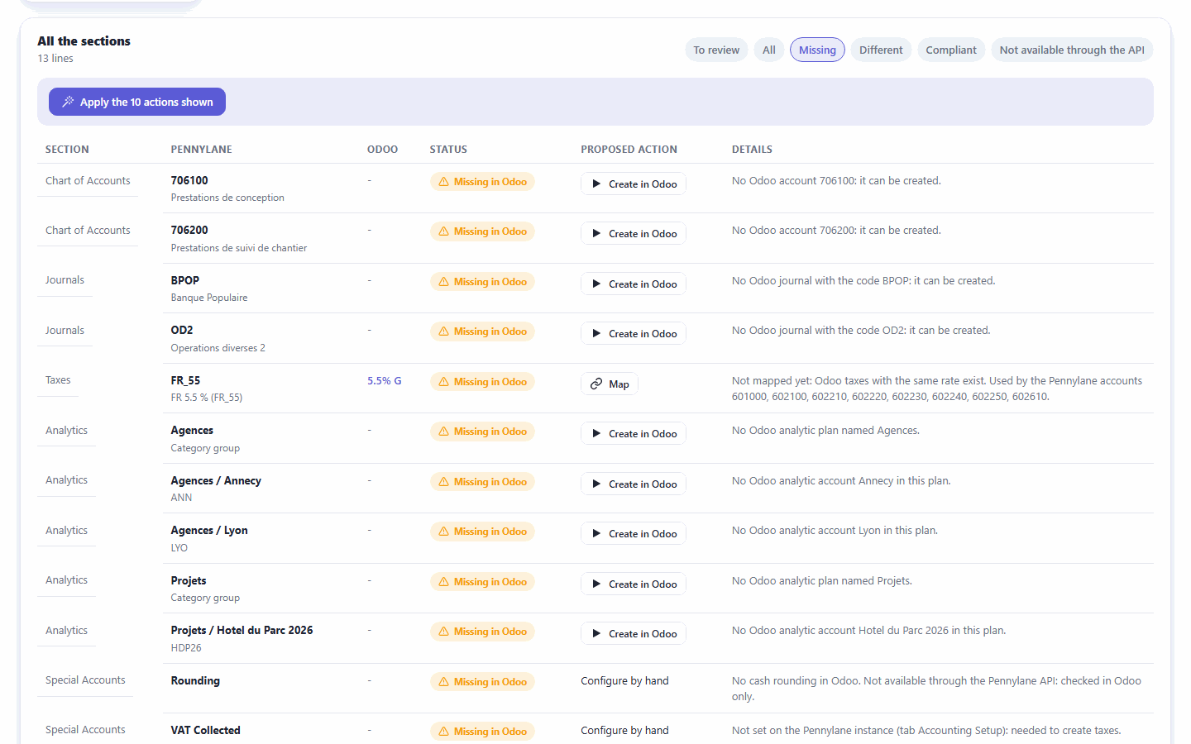Click the 'VAT Collected' special account name
This screenshot has width=1191, height=744.
point(206,730)
